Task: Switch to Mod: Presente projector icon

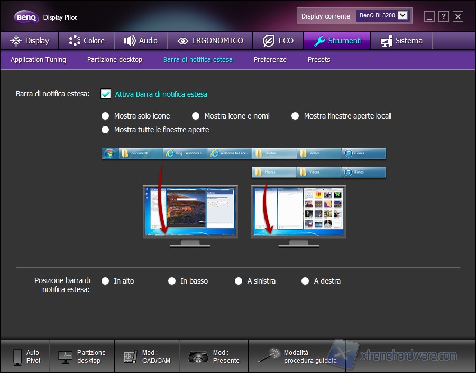Action: click(x=198, y=357)
